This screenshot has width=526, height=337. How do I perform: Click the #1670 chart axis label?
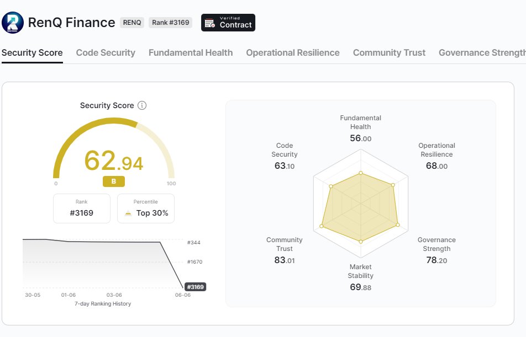tap(194, 262)
